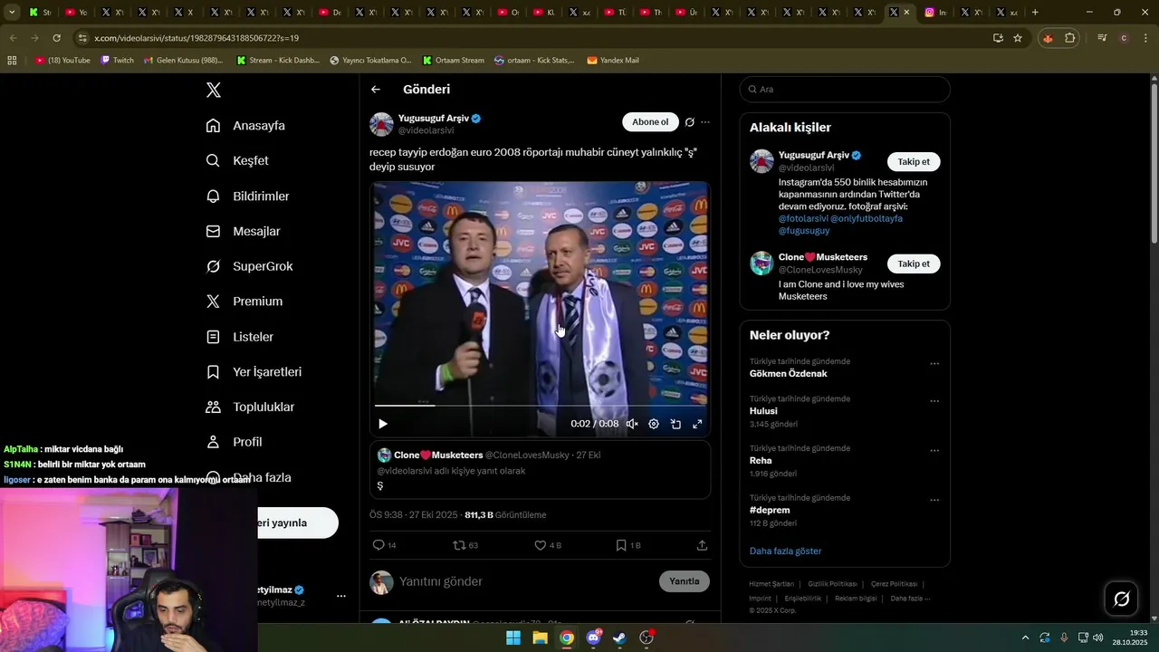Open Mesajlar messages
The width and height of the screenshot is (1159, 652).
coord(243,231)
